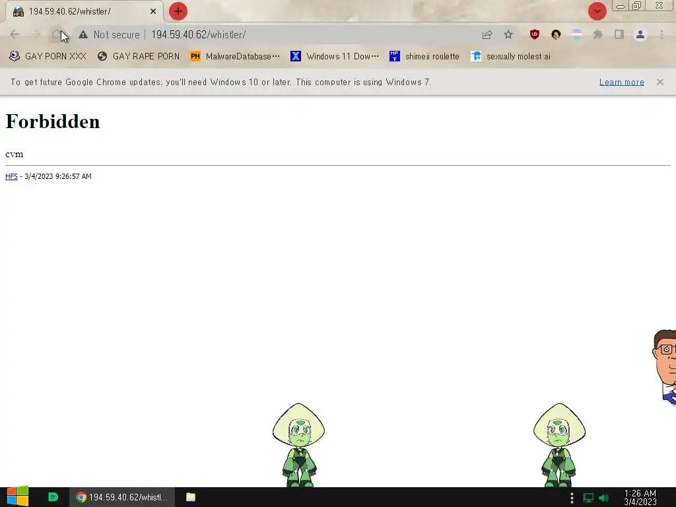Restore down the Chrome window
The image size is (676, 507).
coord(637,5)
